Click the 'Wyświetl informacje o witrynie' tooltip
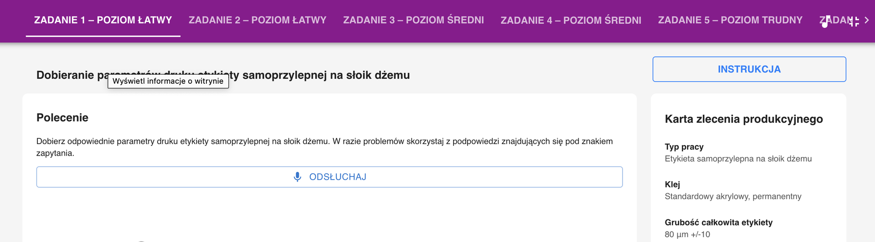 pyautogui.click(x=168, y=81)
